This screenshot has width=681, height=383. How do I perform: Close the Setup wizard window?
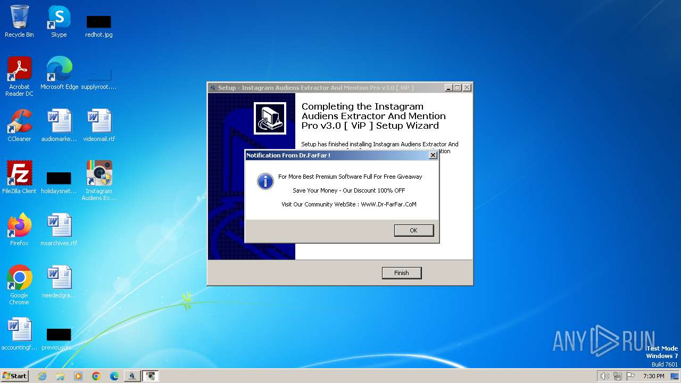pyautogui.click(x=467, y=88)
